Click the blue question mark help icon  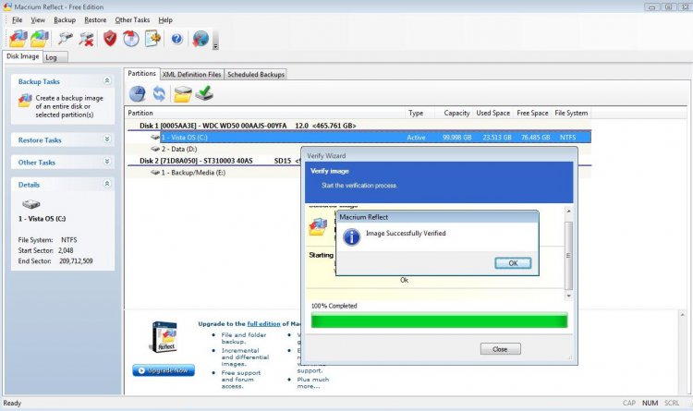coord(176,39)
